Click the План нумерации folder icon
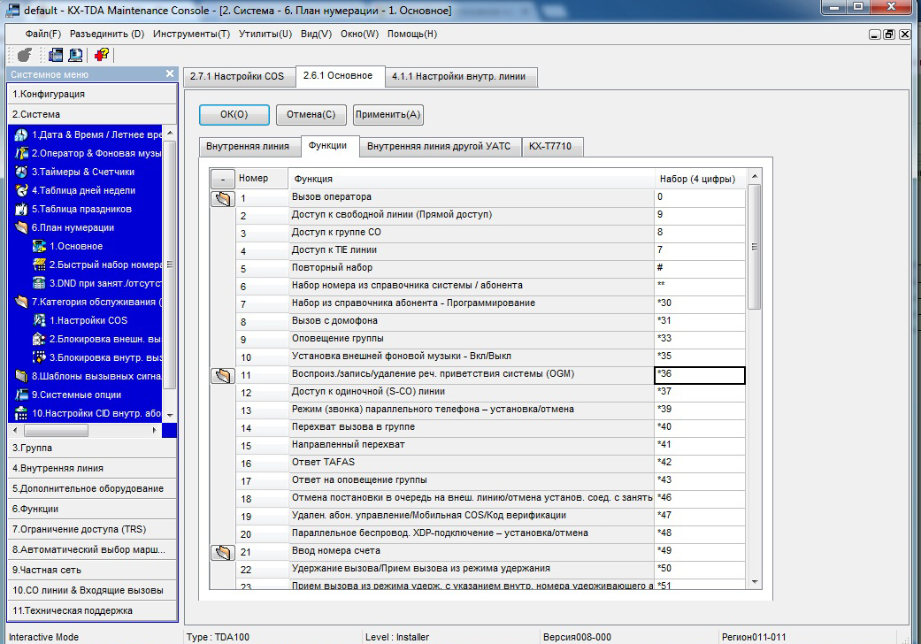 click(21, 227)
